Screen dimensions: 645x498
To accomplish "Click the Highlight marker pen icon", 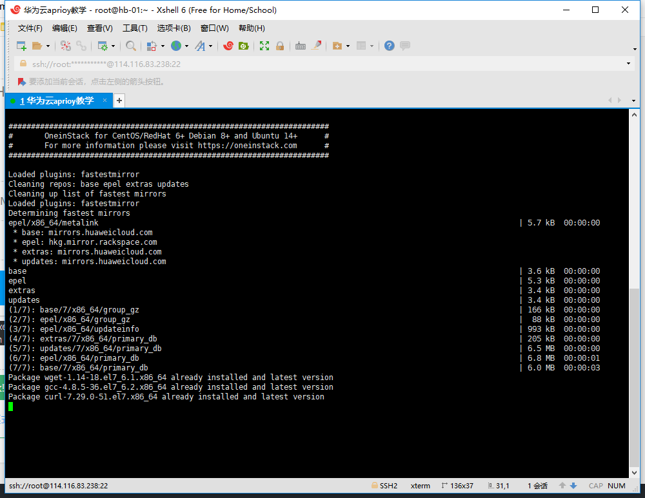I will (316, 46).
